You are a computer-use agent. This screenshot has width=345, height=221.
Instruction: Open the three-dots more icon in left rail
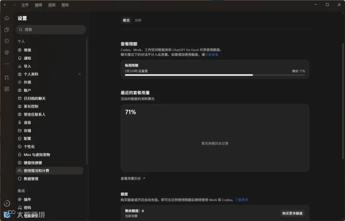pyautogui.click(x=7, y=64)
